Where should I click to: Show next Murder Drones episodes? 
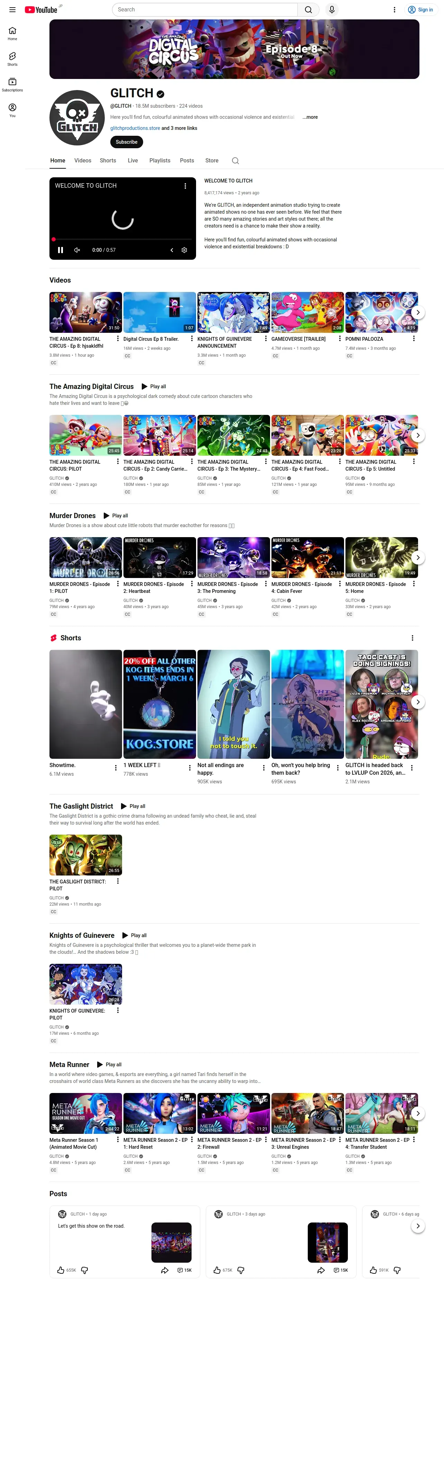[418, 558]
